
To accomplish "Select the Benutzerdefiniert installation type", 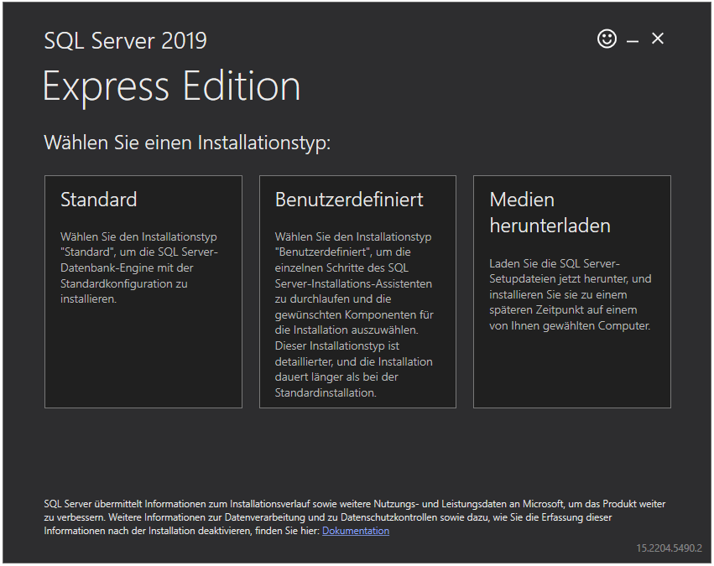I will tap(357, 291).
